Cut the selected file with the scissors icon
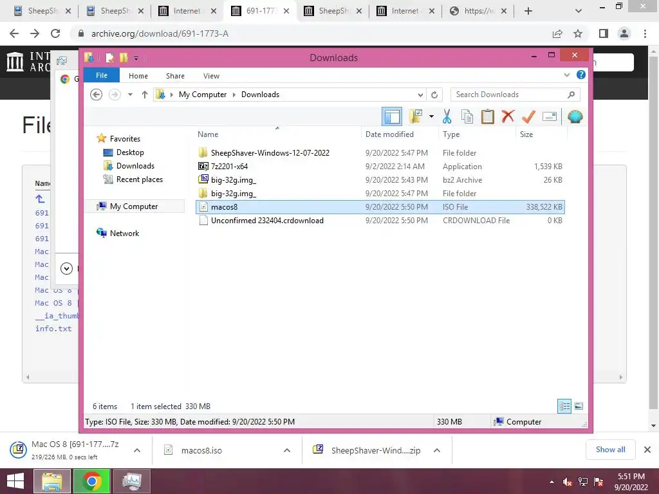Screen dimensions: 659x494 click(447, 117)
